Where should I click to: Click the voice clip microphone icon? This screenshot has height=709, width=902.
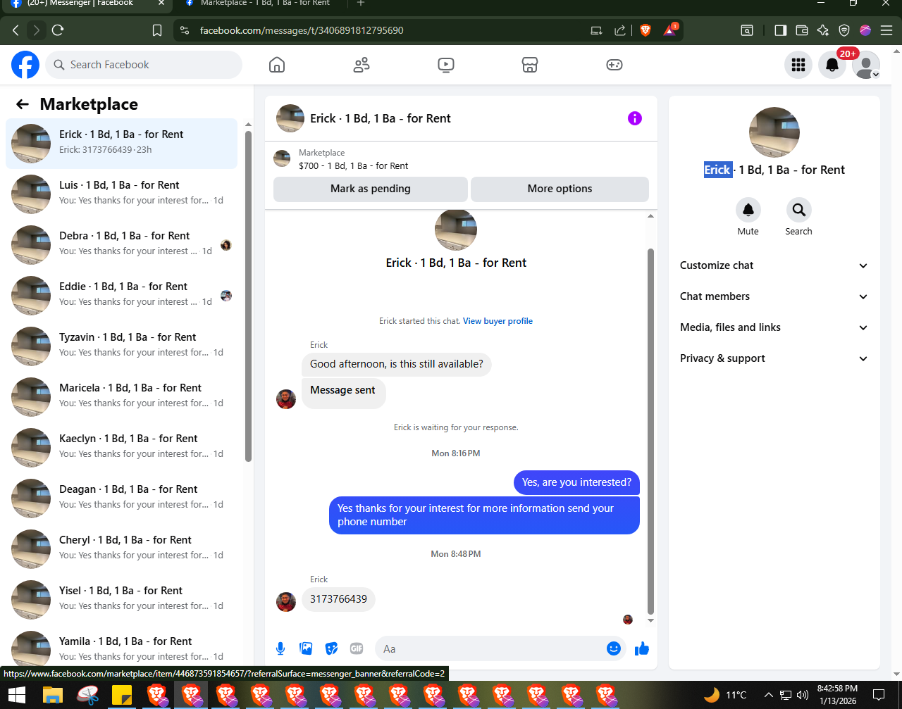pyautogui.click(x=280, y=648)
